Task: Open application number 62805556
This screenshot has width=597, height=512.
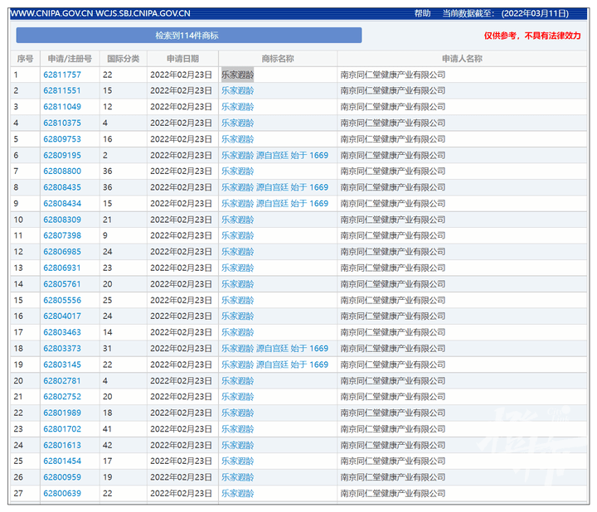Action: (x=62, y=300)
